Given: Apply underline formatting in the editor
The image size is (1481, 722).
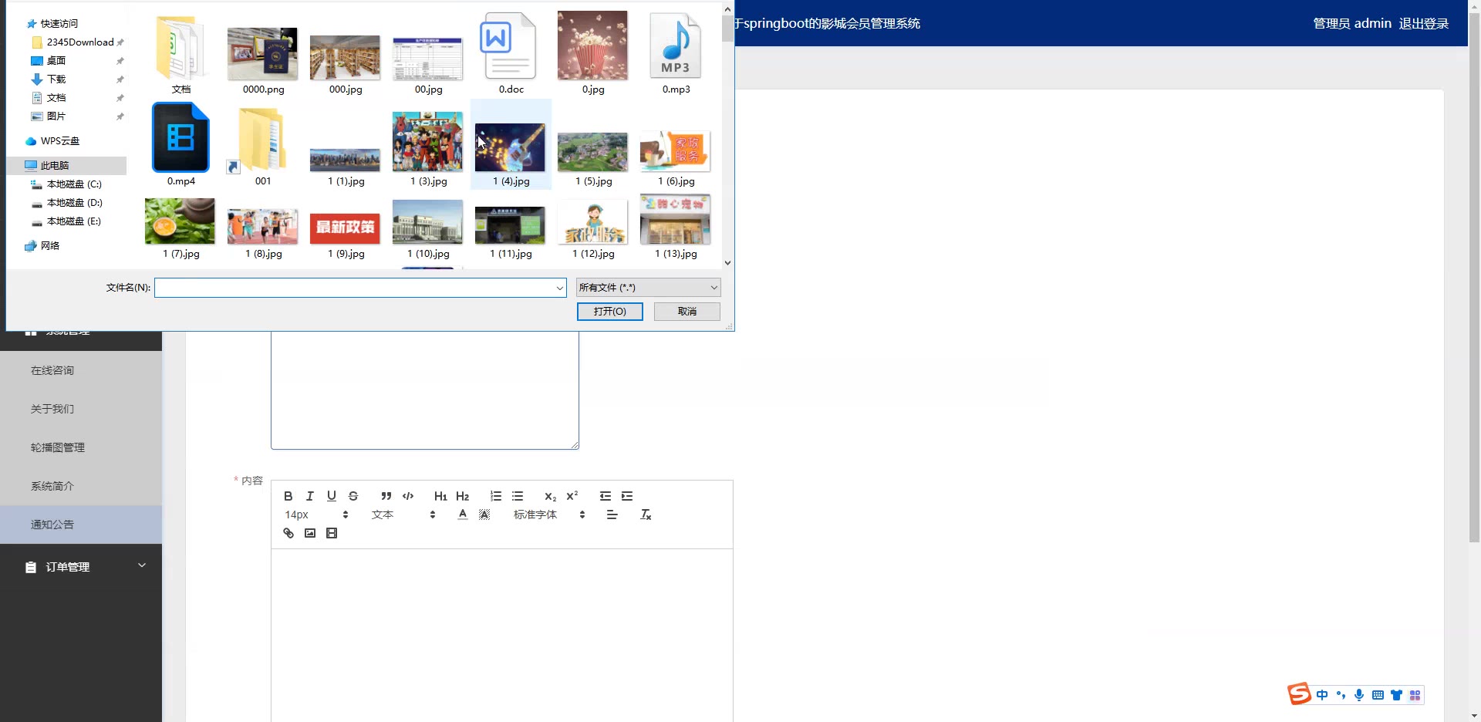Looking at the screenshot, I should pos(332,496).
